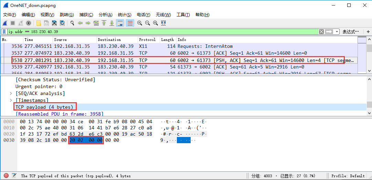372x180 pixels.
Task: Reload the capture file
Action: coord(62,23)
